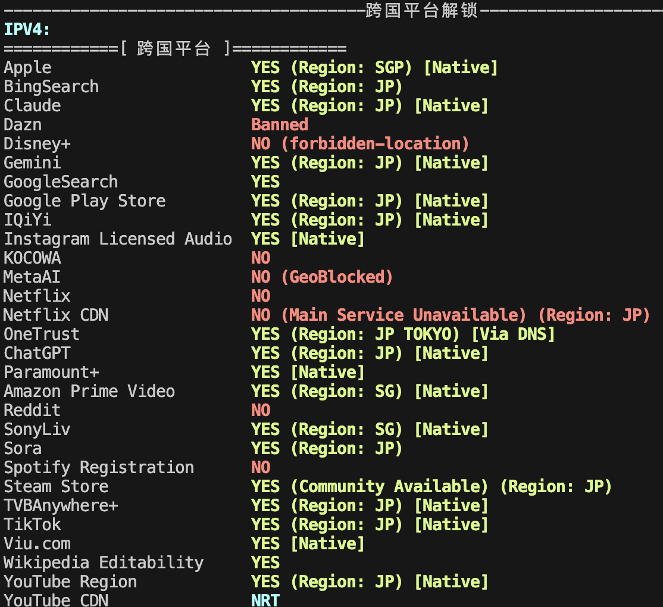This screenshot has width=663, height=607.
Task: Click the 'TikTok' service name
Action: pyautogui.click(x=32, y=524)
